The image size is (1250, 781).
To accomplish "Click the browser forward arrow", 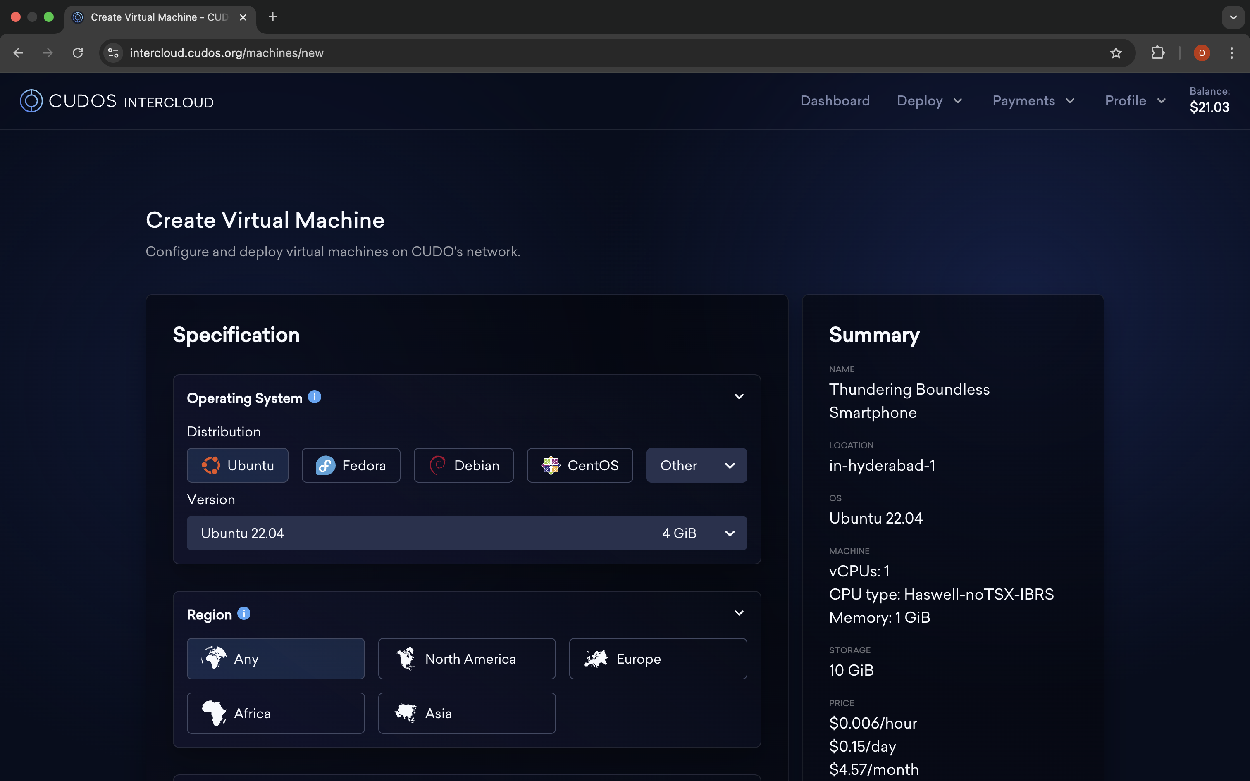I will [x=48, y=53].
